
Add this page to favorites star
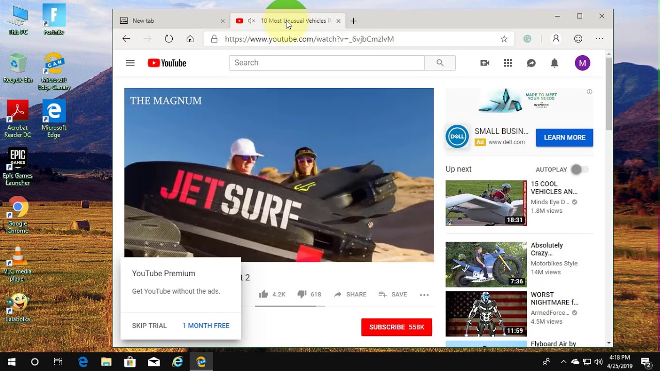coord(504,39)
